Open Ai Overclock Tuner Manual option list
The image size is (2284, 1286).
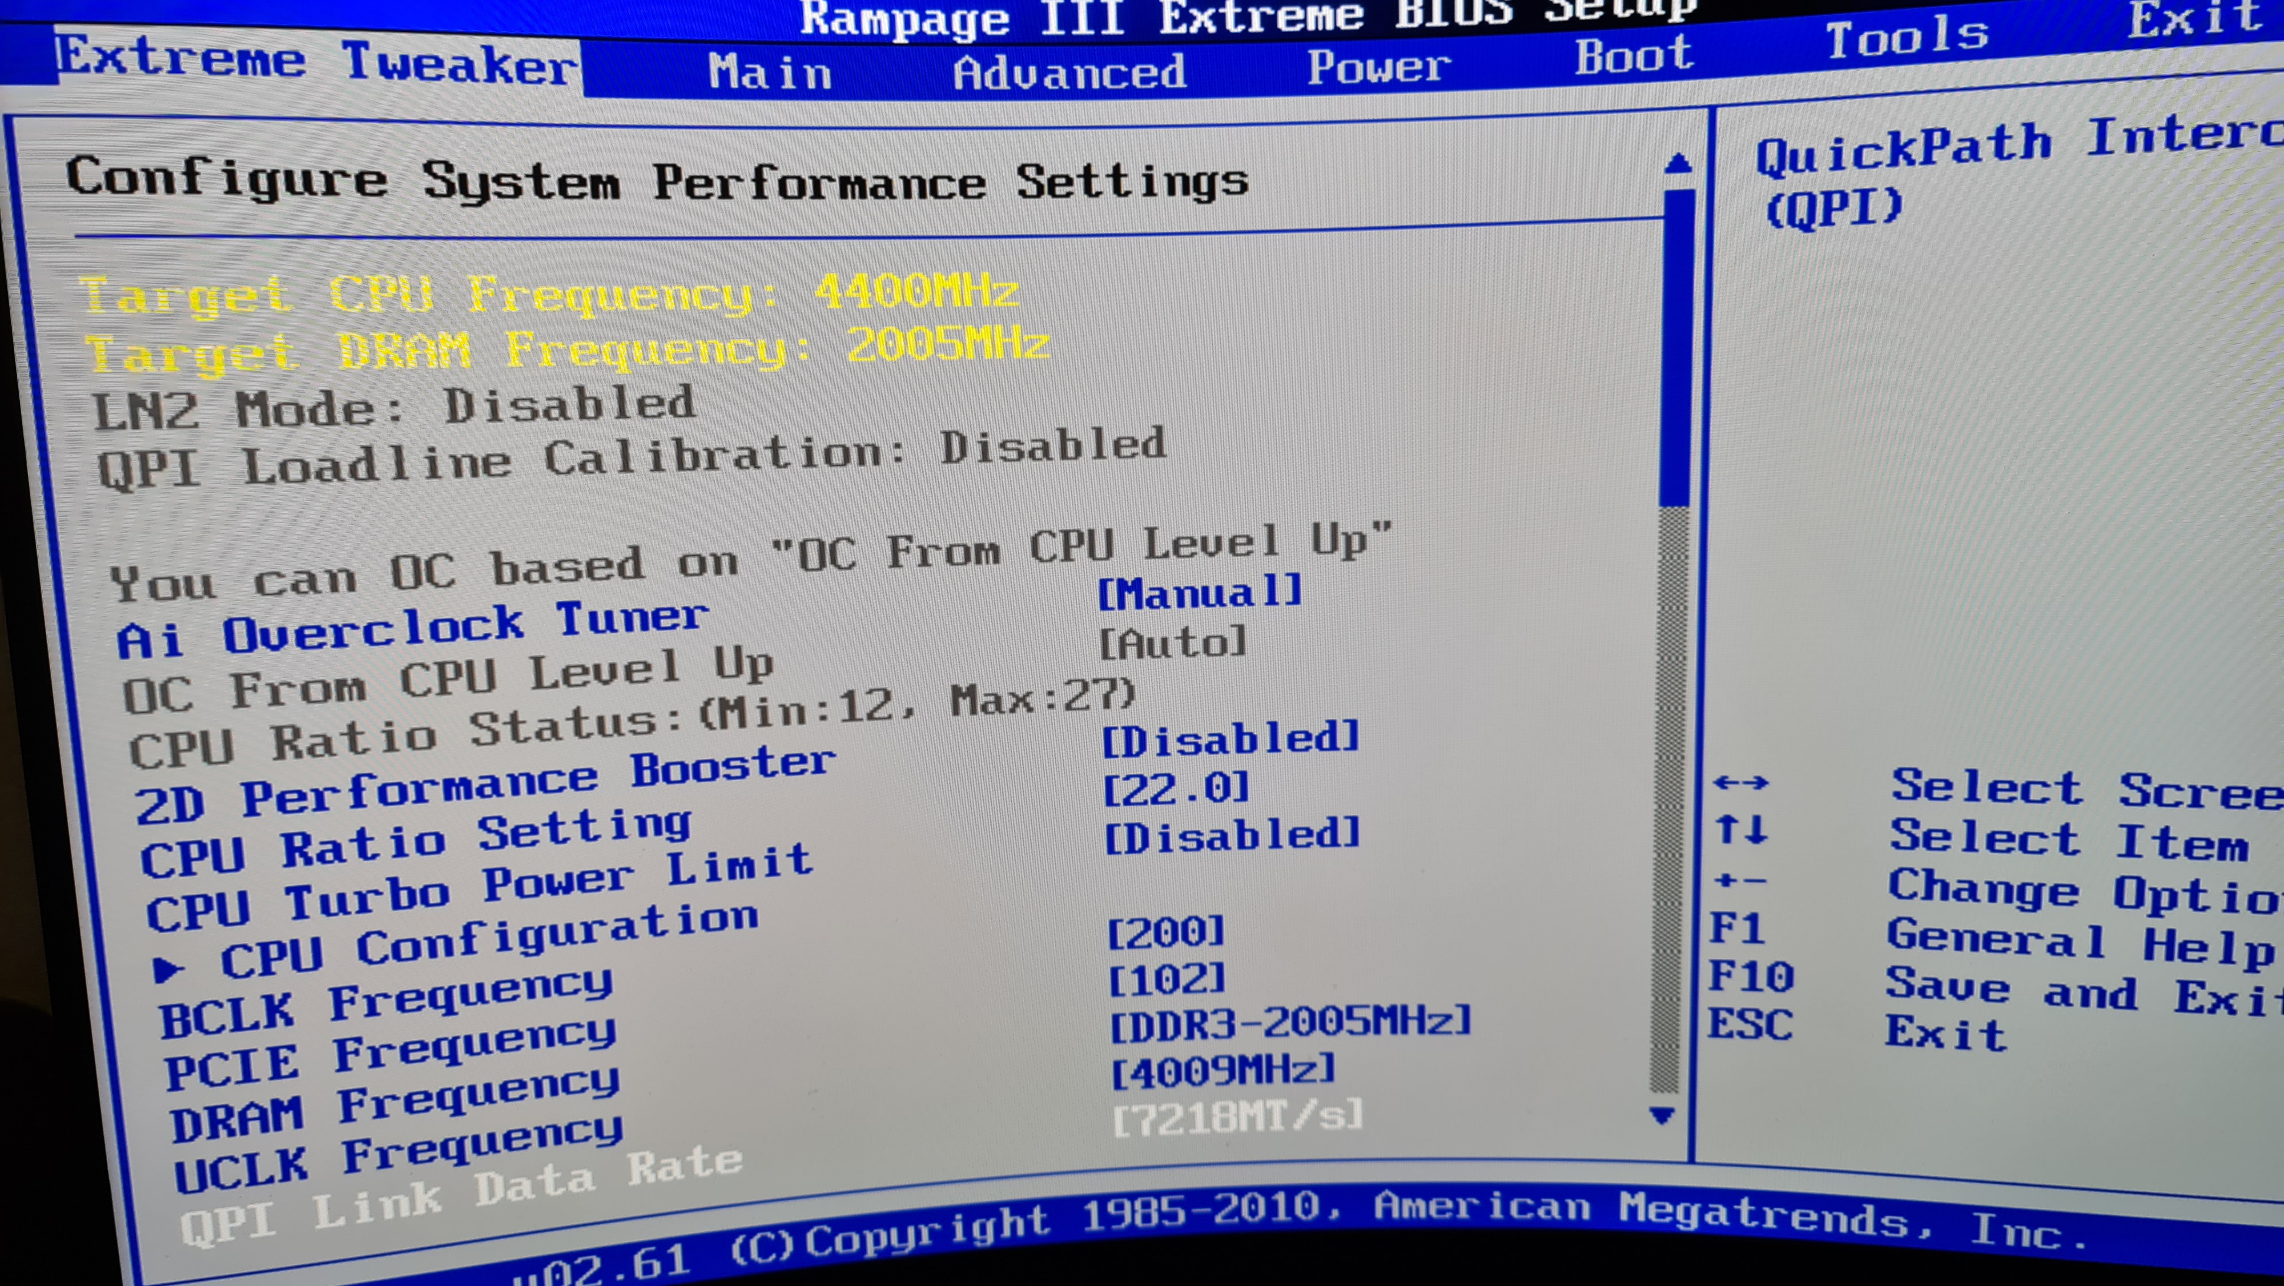[1199, 592]
